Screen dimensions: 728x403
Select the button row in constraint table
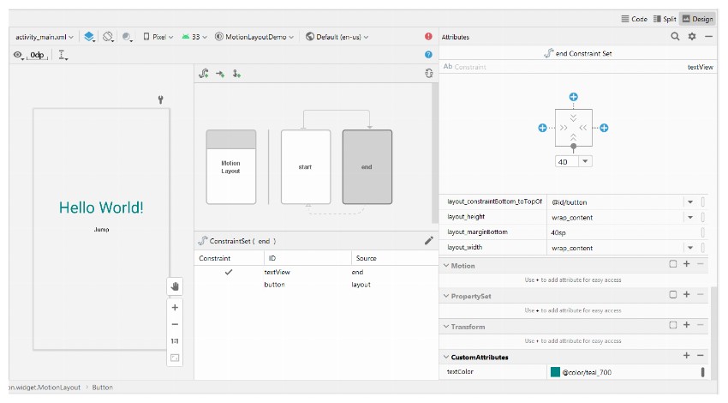(316, 285)
